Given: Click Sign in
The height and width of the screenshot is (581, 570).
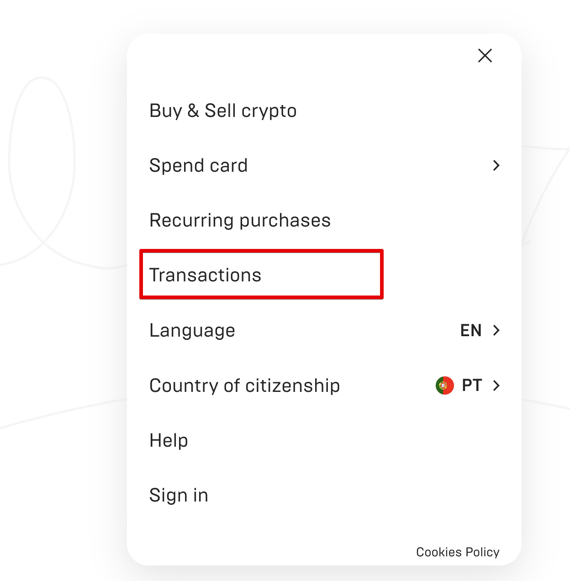Looking at the screenshot, I should [179, 495].
